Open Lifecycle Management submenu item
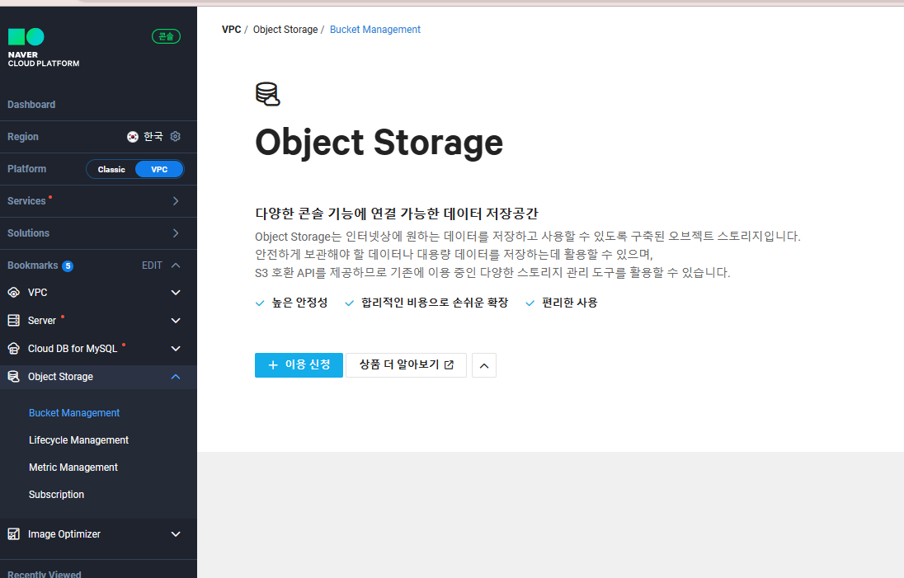Image resolution: width=904 pixels, height=578 pixels. 79,440
